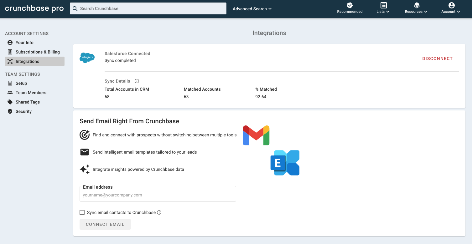The image size is (472, 244).
Task: Click the Integrations sidebar icon
Action: point(10,61)
